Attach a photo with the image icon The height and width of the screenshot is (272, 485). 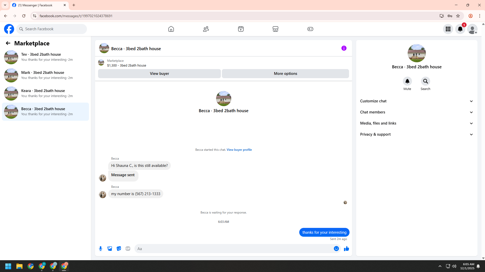coord(110,249)
